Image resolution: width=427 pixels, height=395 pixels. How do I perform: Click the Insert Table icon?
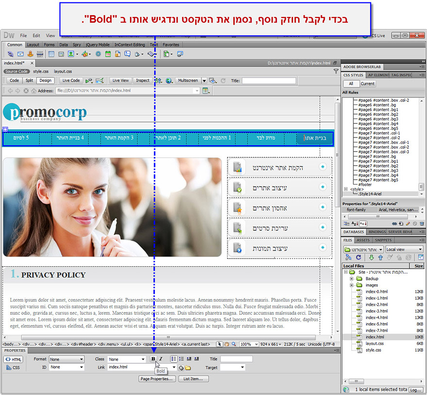[51, 54]
